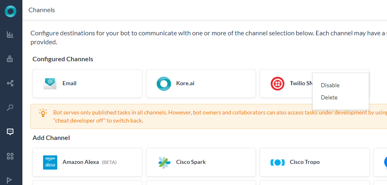Add the Cisco Tropo channel
Image resolution: width=387 pixels, height=185 pixels.
(314, 162)
